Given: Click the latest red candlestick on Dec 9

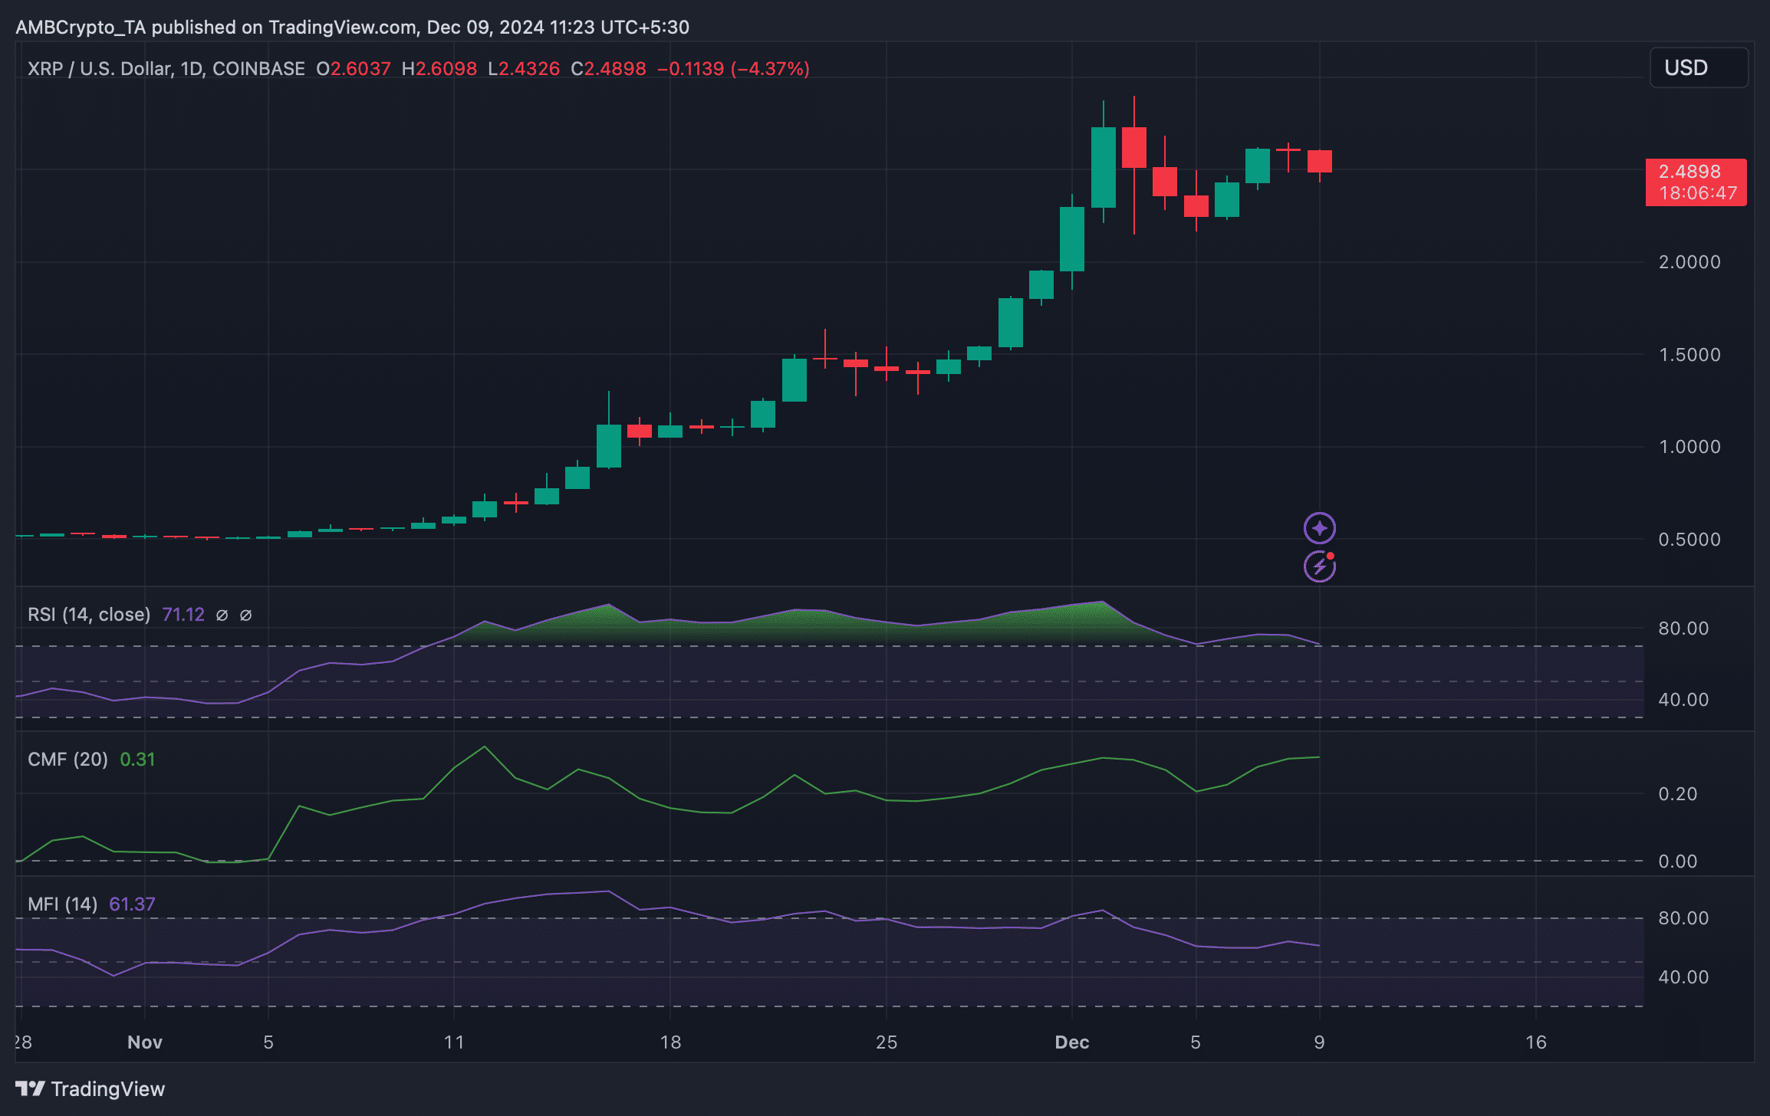Looking at the screenshot, I should 1319,161.
